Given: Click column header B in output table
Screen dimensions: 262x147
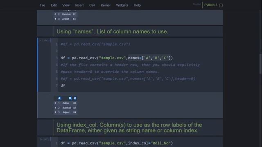Looking at the screenshot, I should tap(70, 98).
